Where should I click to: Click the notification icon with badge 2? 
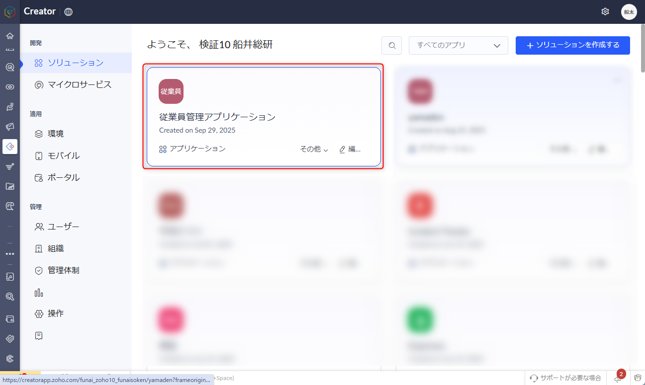coord(617,378)
